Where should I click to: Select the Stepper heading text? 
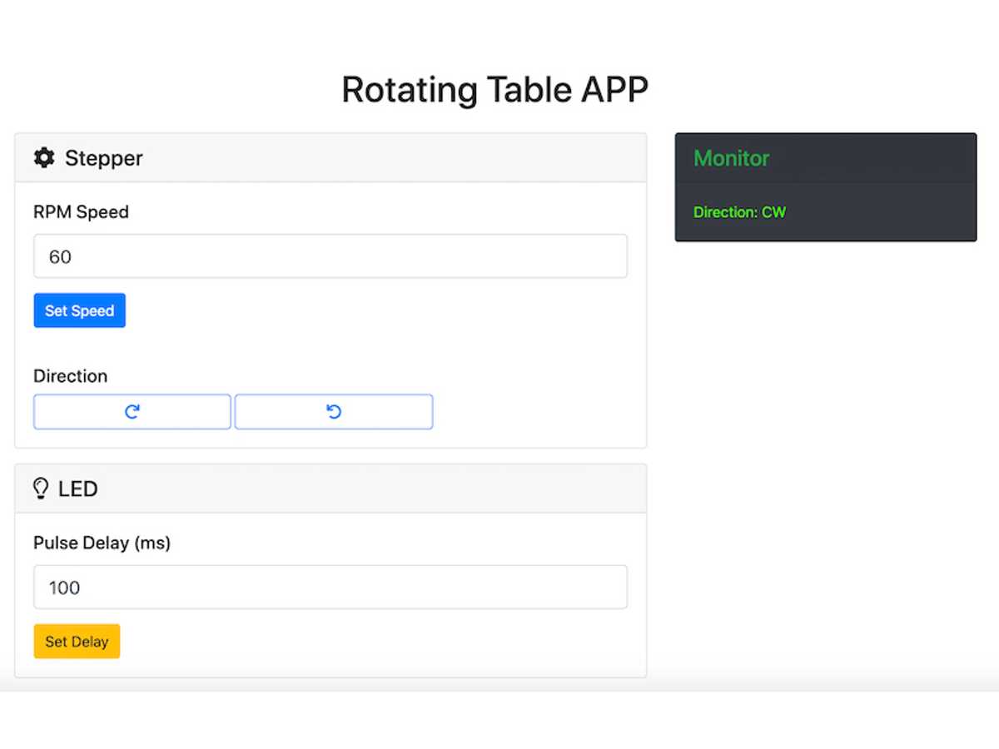pyautogui.click(x=103, y=158)
